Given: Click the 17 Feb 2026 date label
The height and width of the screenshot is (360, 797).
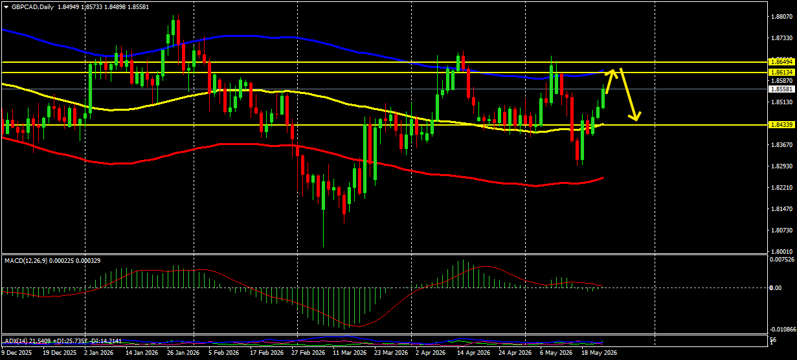Looking at the screenshot, I should click(268, 354).
